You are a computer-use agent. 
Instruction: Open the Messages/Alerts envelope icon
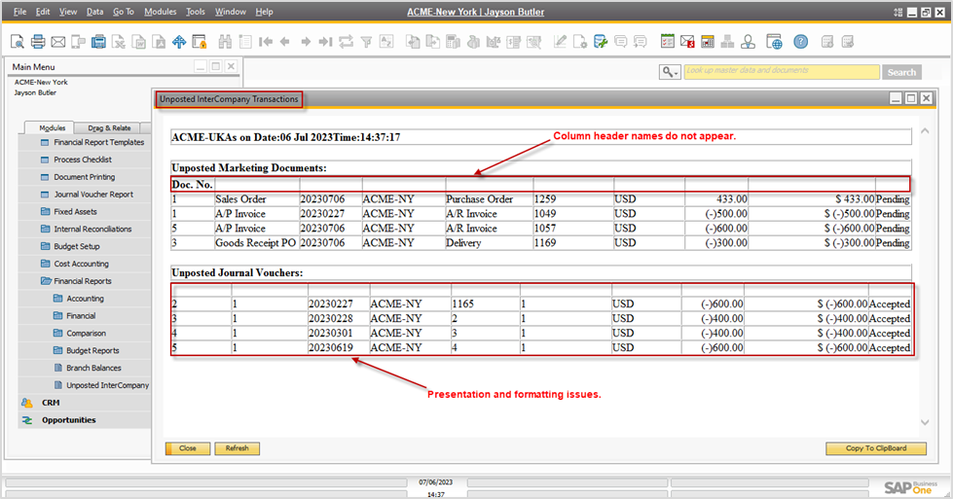(x=688, y=42)
